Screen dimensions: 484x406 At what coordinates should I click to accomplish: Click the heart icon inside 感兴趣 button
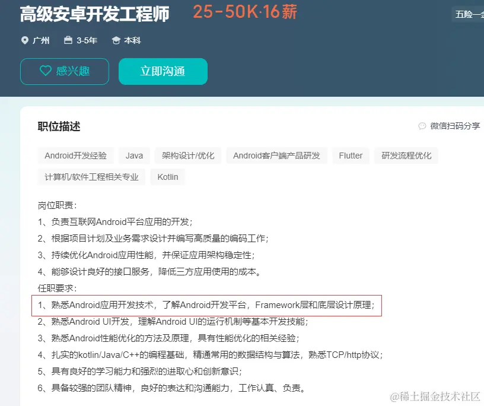coord(46,71)
